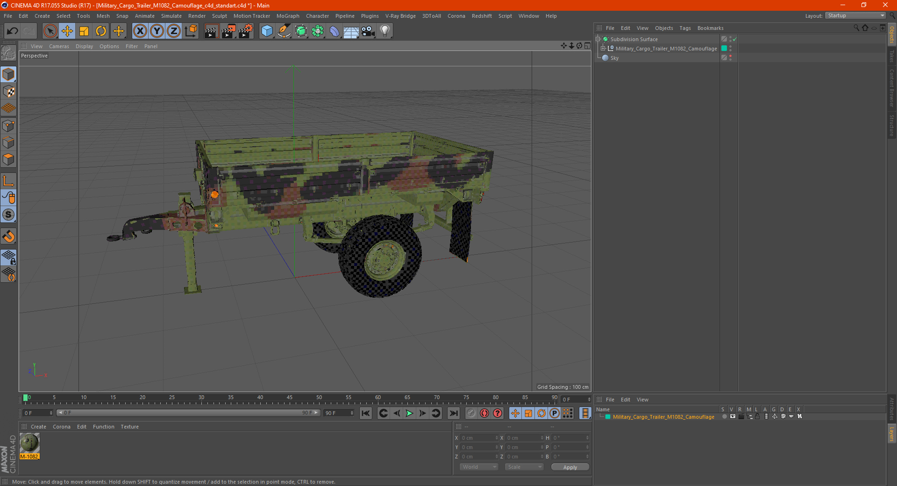Open material manager Texture menu
This screenshot has width=897, height=486.
click(129, 427)
